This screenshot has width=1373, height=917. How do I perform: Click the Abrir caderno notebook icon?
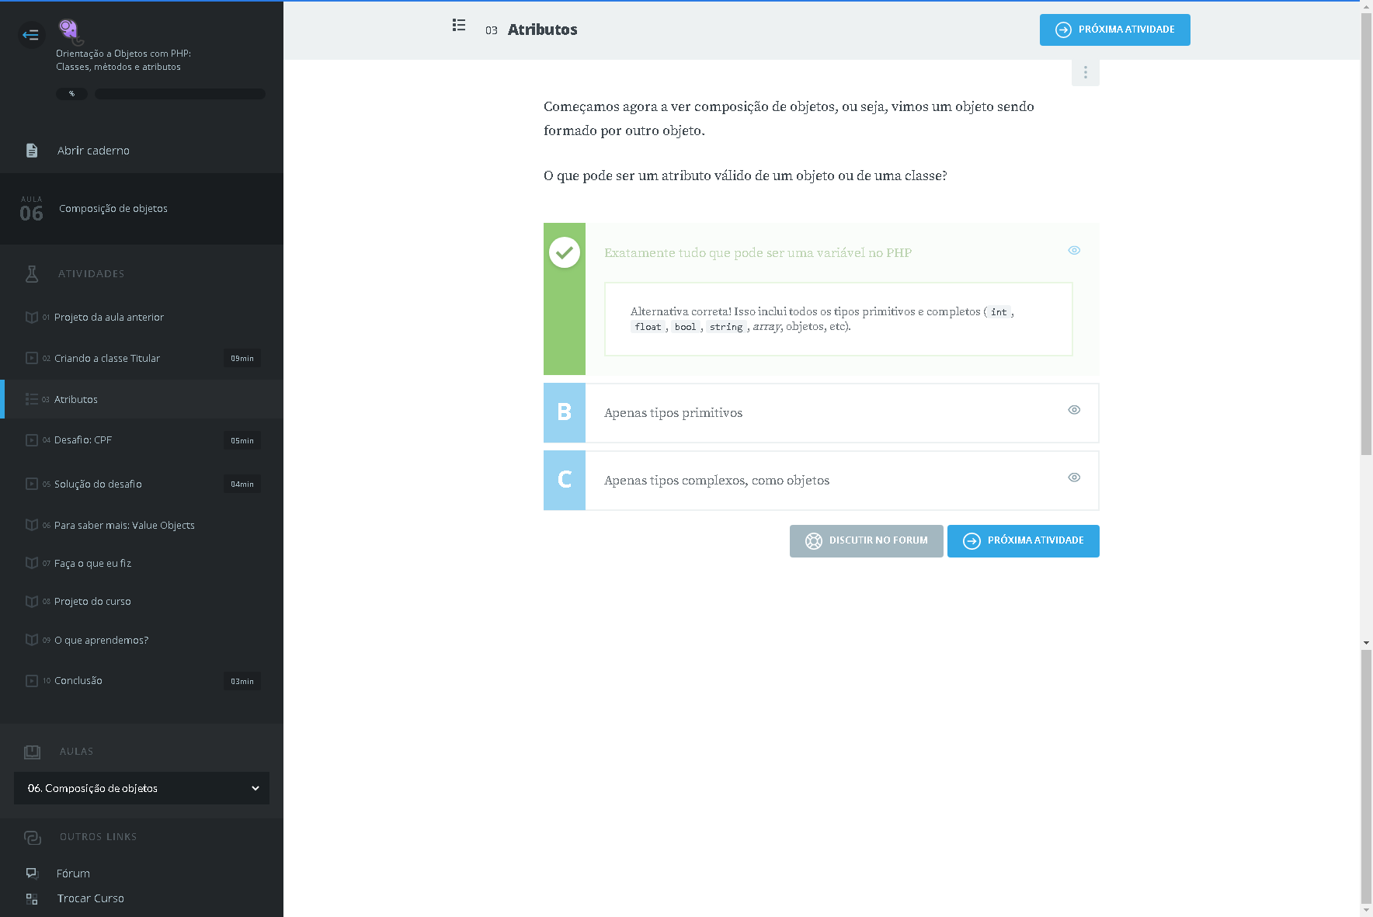pos(32,151)
